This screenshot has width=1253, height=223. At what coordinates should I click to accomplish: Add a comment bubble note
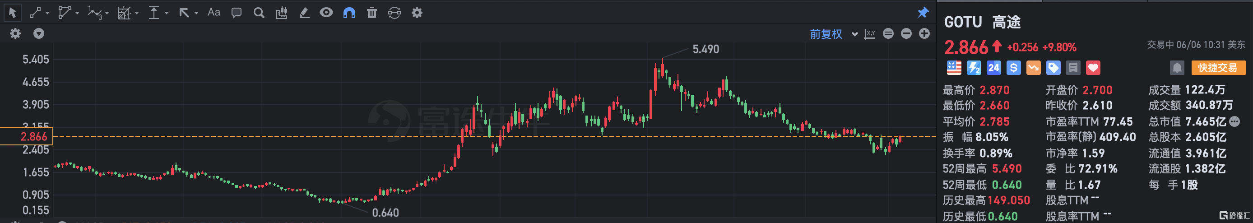pos(237,13)
